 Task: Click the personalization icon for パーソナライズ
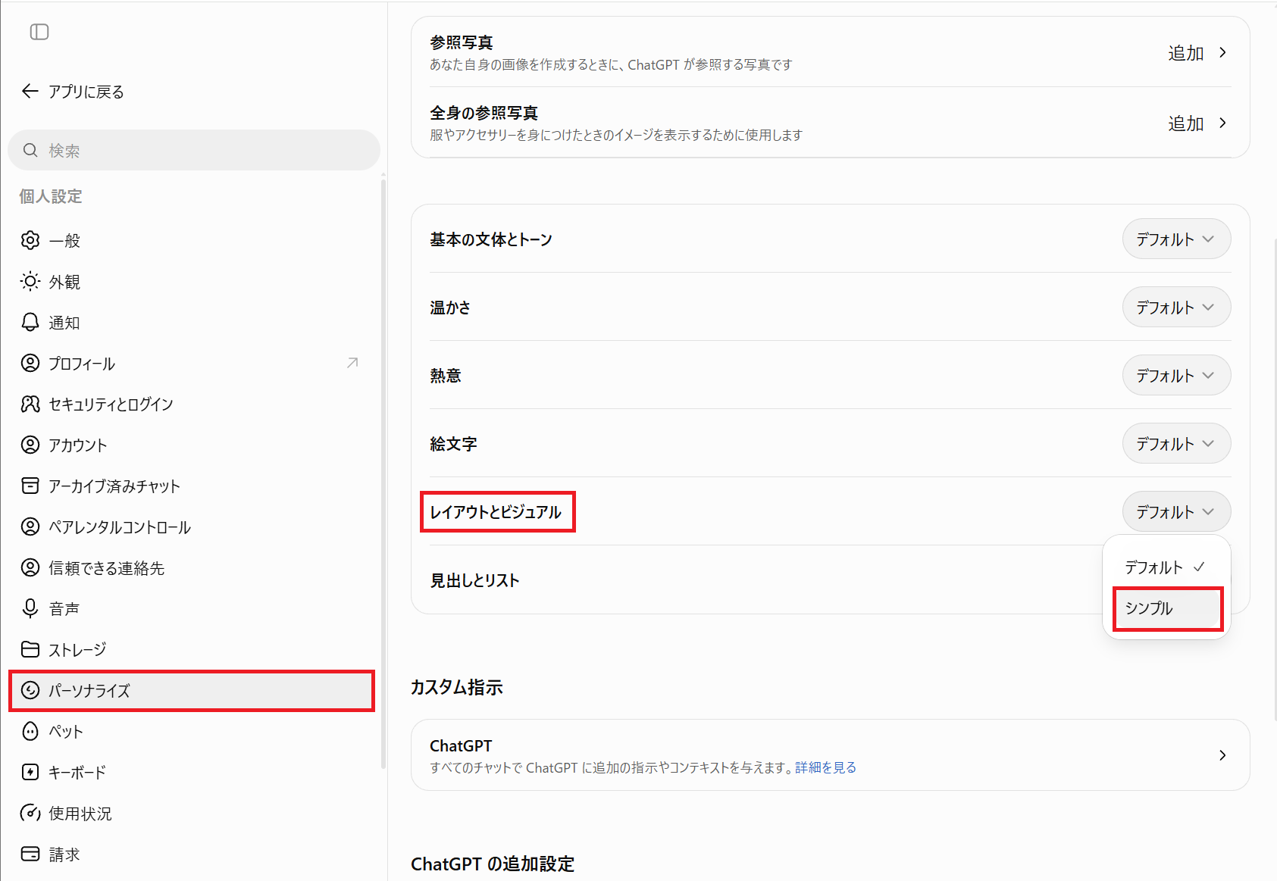(x=30, y=690)
